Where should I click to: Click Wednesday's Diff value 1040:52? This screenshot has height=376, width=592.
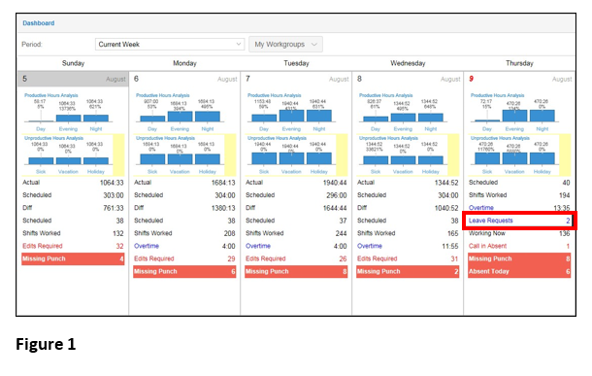(446, 208)
